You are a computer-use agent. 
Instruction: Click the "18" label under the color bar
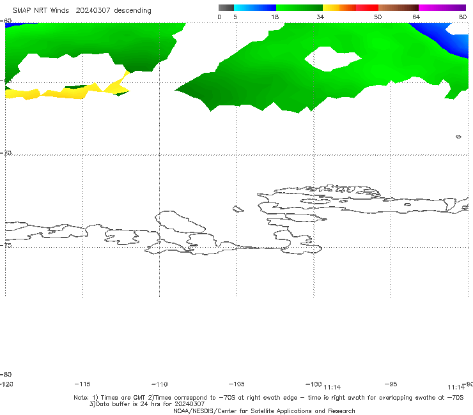(x=275, y=17)
